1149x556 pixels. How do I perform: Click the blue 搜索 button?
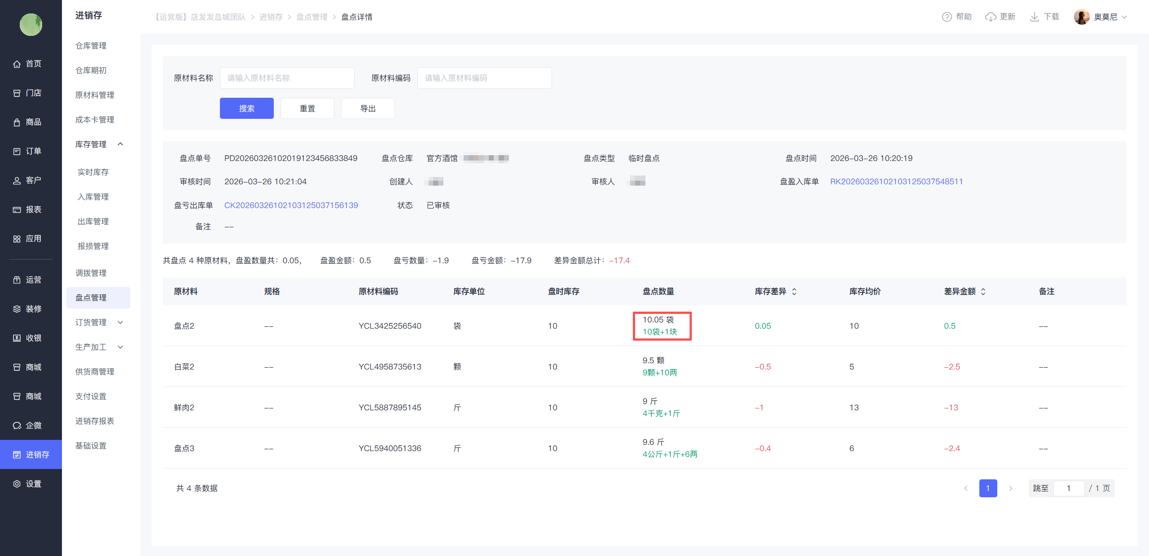click(246, 109)
